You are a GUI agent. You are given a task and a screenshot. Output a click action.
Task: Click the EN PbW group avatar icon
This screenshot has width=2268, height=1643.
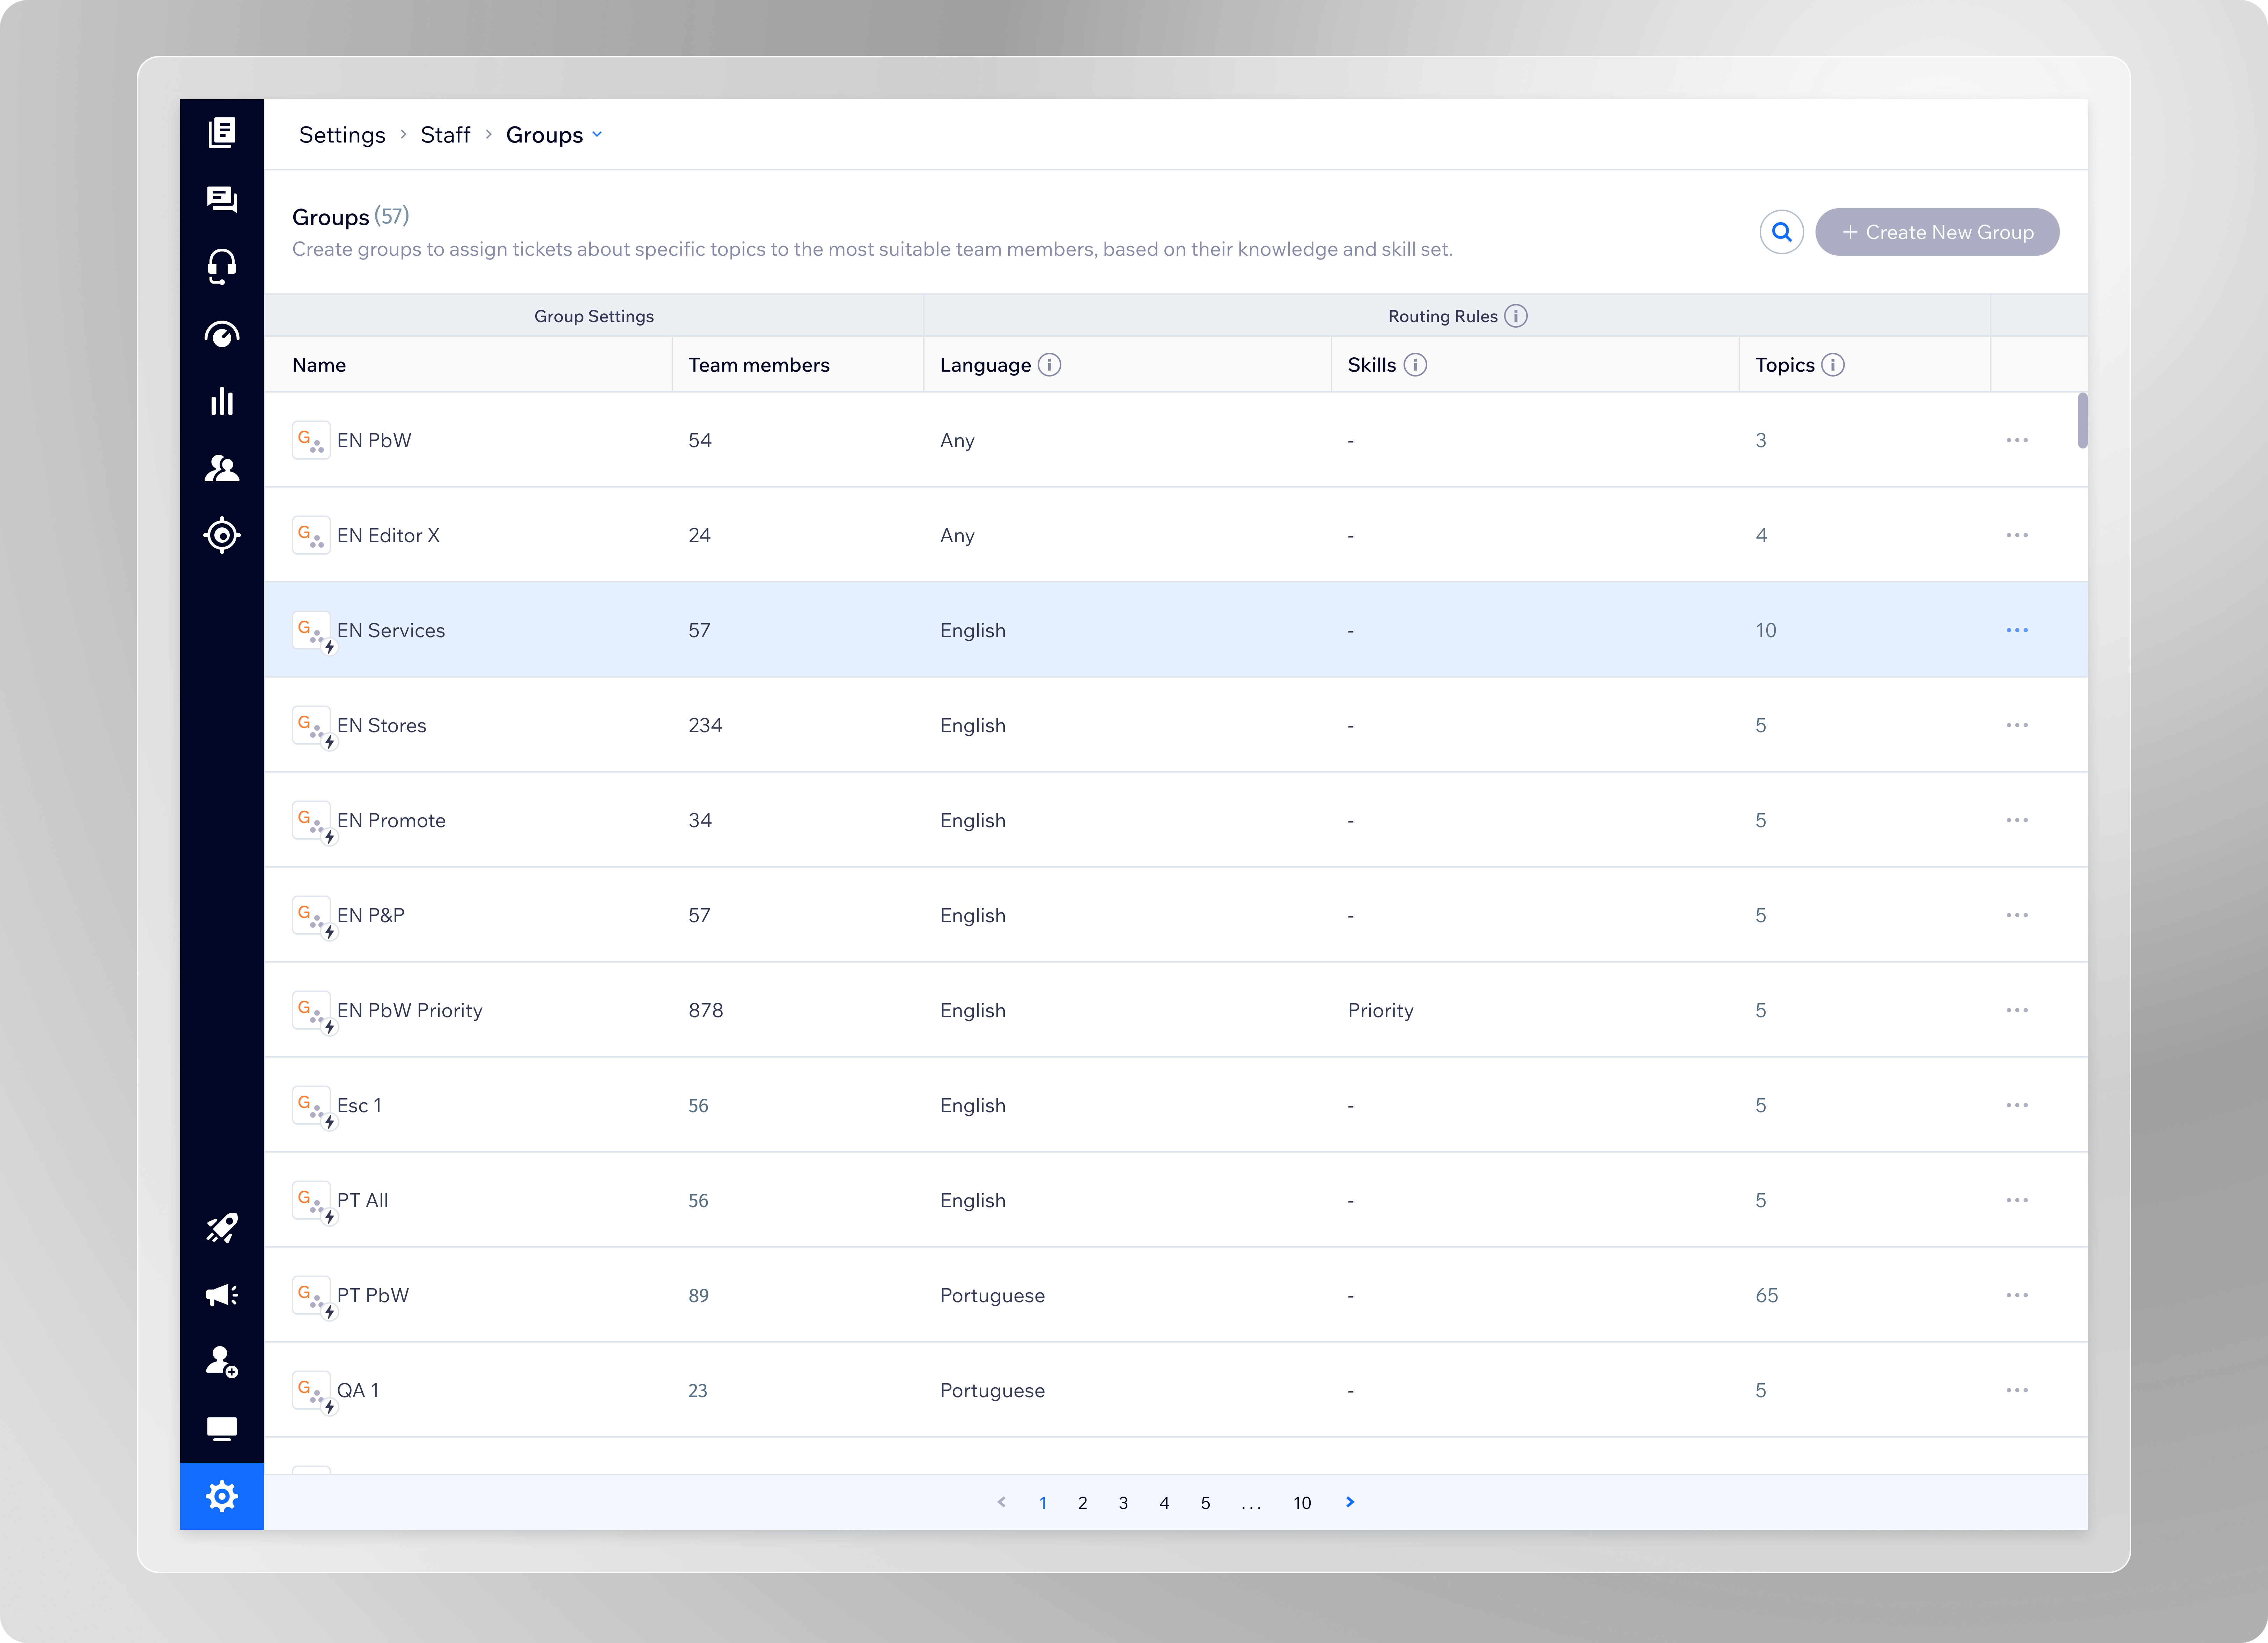[311, 440]
